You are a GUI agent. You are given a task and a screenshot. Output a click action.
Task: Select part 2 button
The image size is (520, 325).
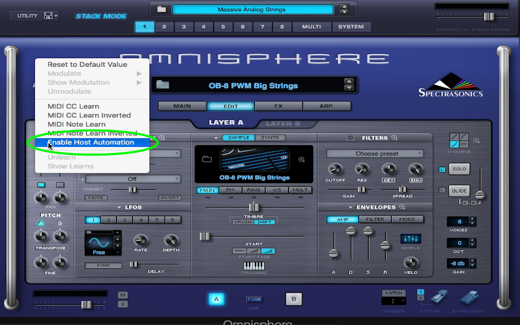164,26
